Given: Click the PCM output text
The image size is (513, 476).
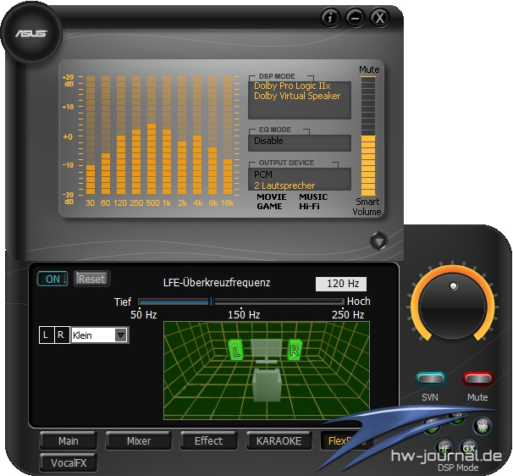Looking at the screenshot, I should click(x=263, y=174).
